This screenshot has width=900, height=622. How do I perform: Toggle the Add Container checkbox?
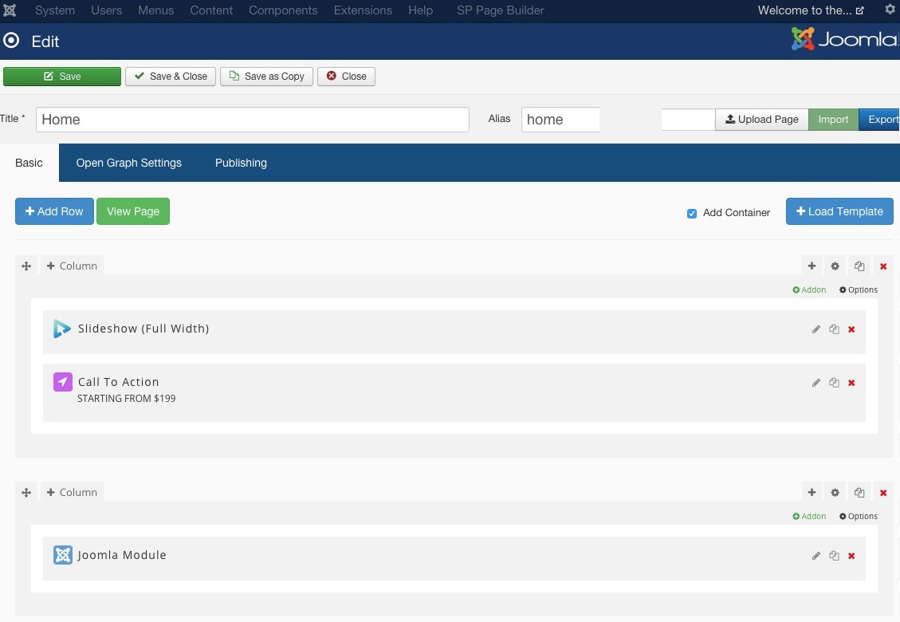point(692,213)
